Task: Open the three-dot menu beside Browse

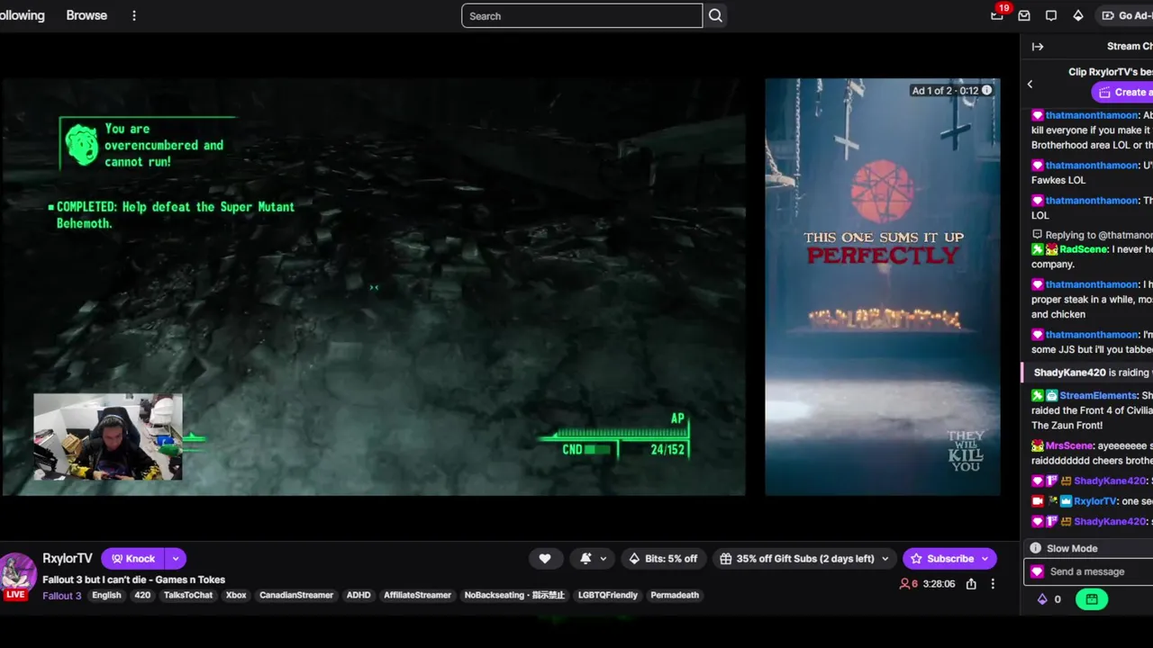Action: point(134,15)
